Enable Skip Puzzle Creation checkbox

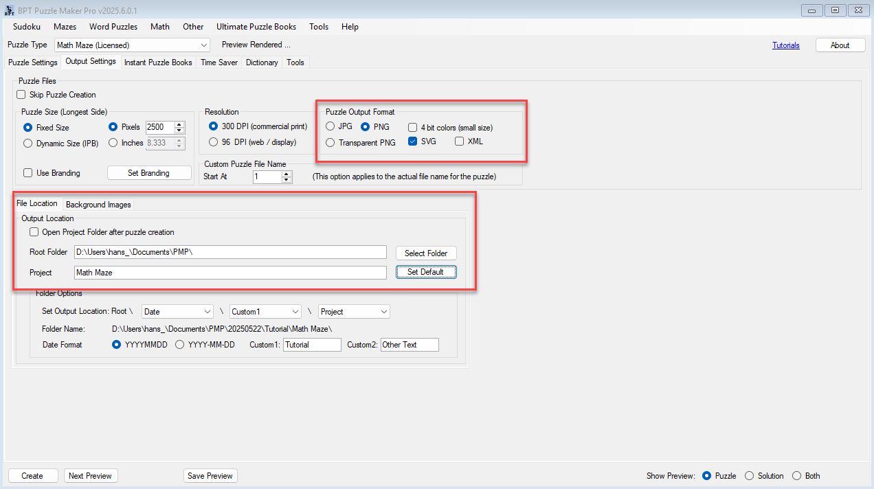(x=21, y=95)
